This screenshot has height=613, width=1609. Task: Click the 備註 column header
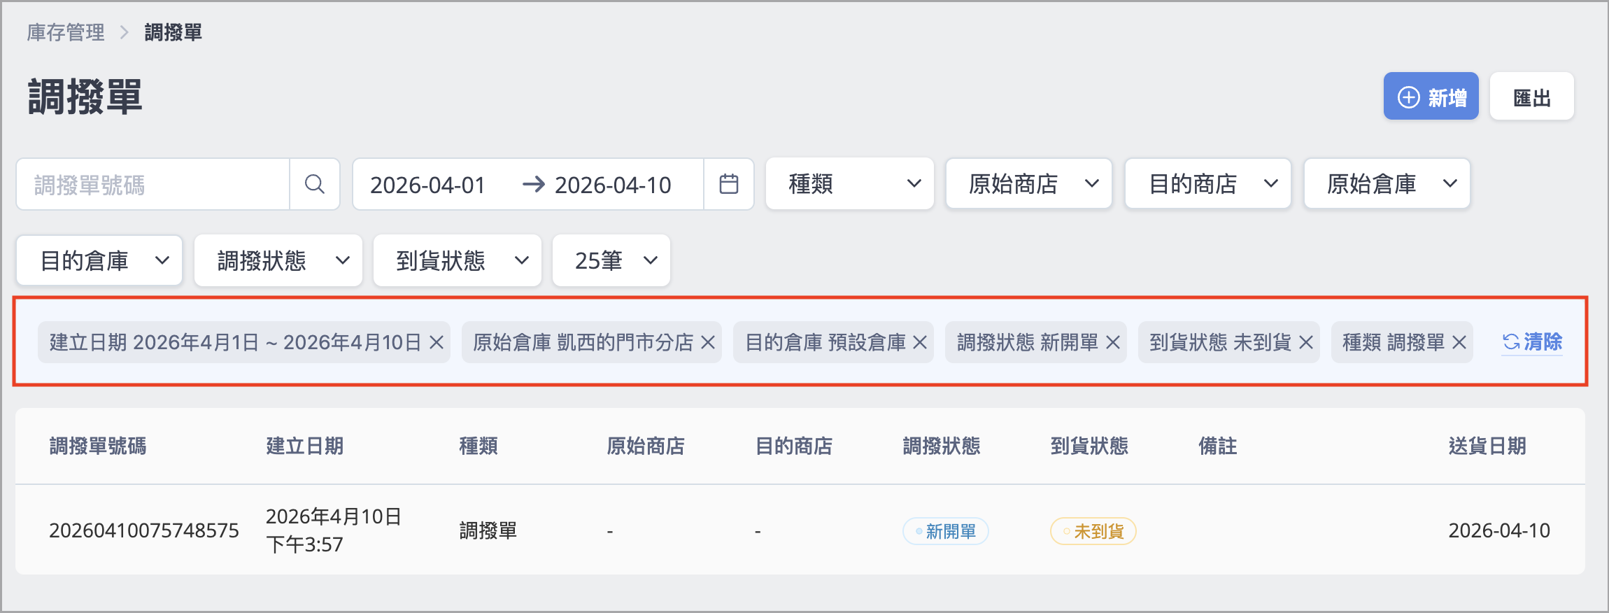1218,446
